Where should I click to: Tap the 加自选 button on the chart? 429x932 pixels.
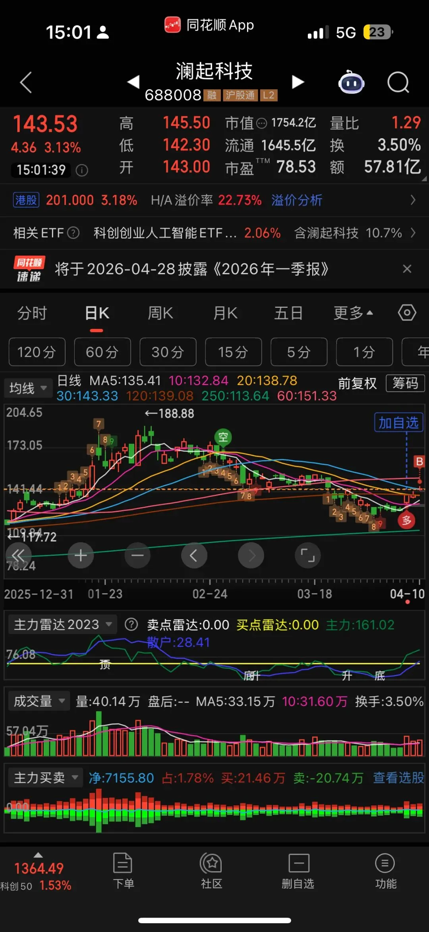[x=398, y=422]
